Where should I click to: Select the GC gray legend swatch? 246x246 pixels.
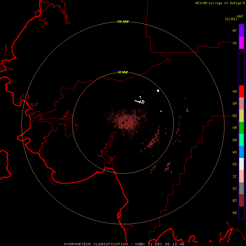click(x=241, y=188)
